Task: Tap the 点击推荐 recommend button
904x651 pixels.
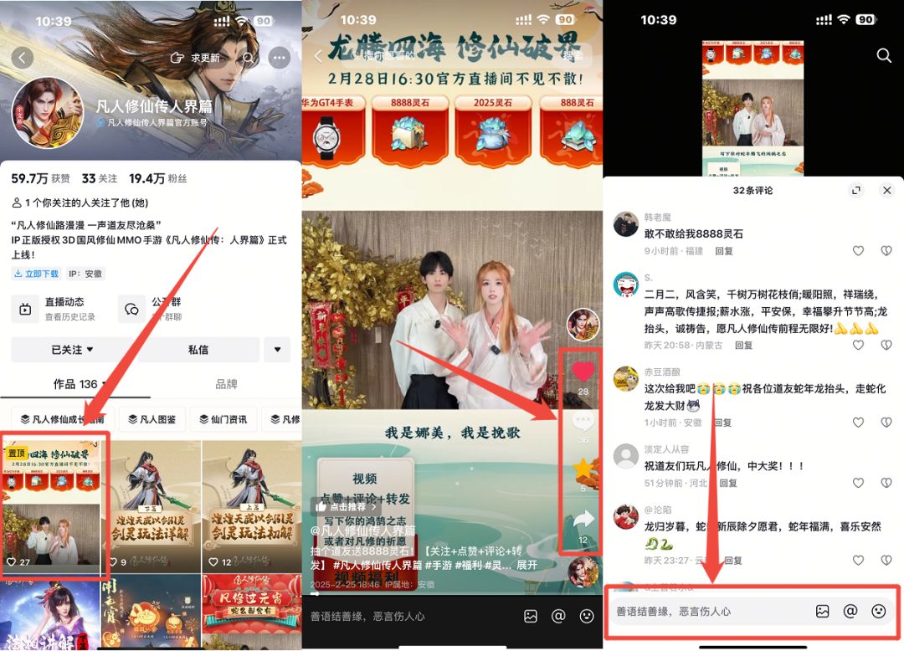Action: (346, 507)
